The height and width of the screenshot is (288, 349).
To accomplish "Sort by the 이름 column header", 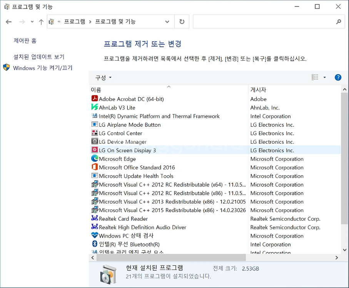I will pyautogui.click(x=96, y=90).
